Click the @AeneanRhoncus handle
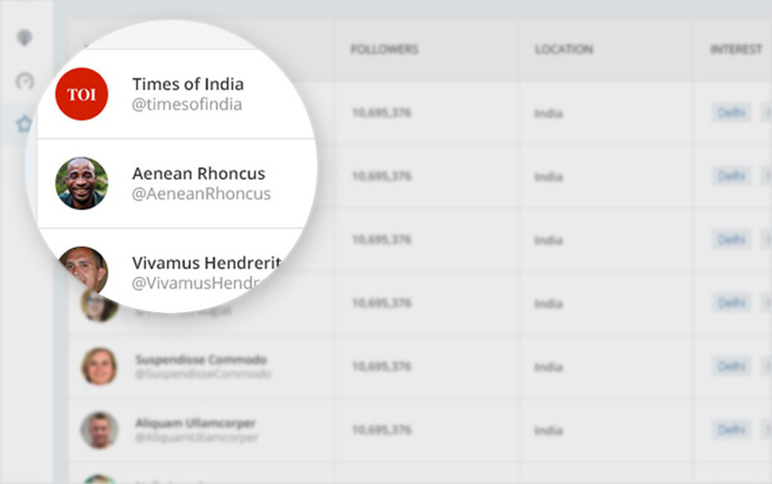The height and width of the screenshot is (484, 772). click(x=201, y=194)
